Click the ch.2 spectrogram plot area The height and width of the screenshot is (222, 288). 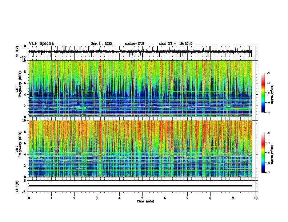pyautogui.click(x=140, y=149)
